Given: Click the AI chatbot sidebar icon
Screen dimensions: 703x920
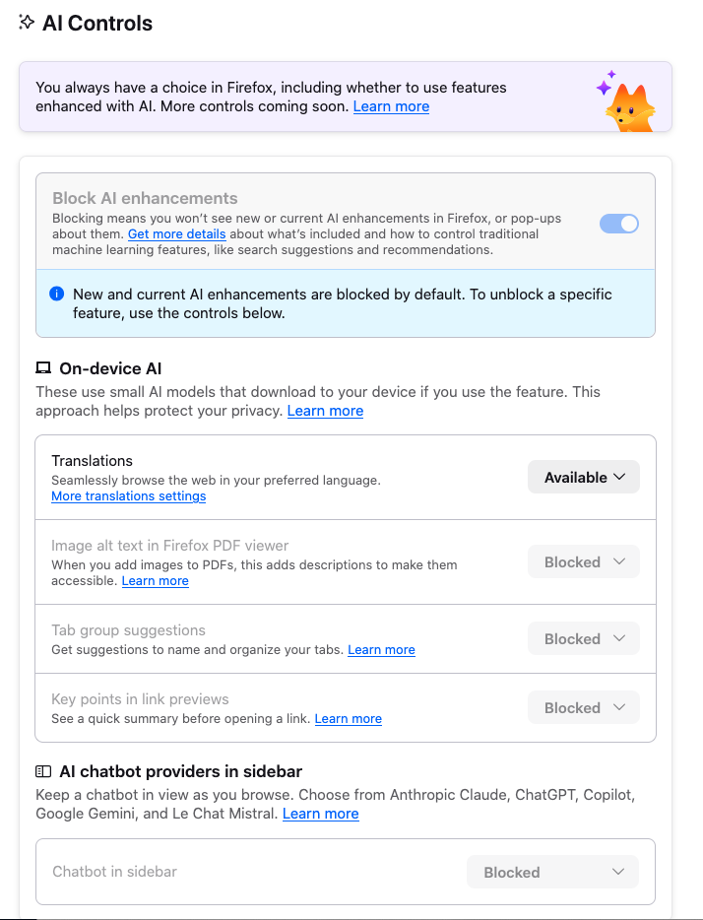Looking at the screenshot, I should [x=43, y=771].
